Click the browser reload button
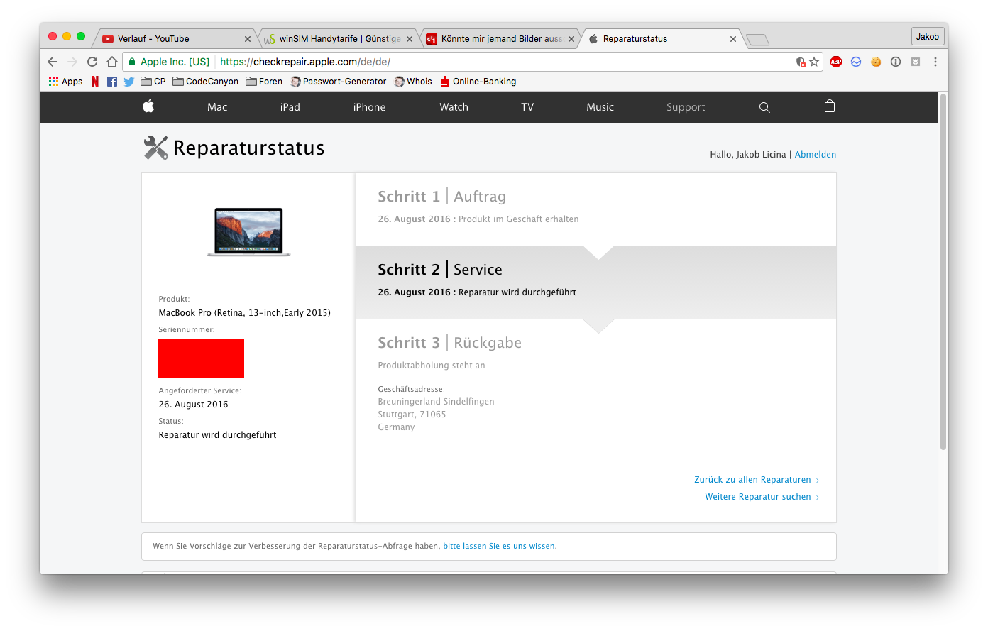This screenshot has height=631, width=988. (92, 62)
